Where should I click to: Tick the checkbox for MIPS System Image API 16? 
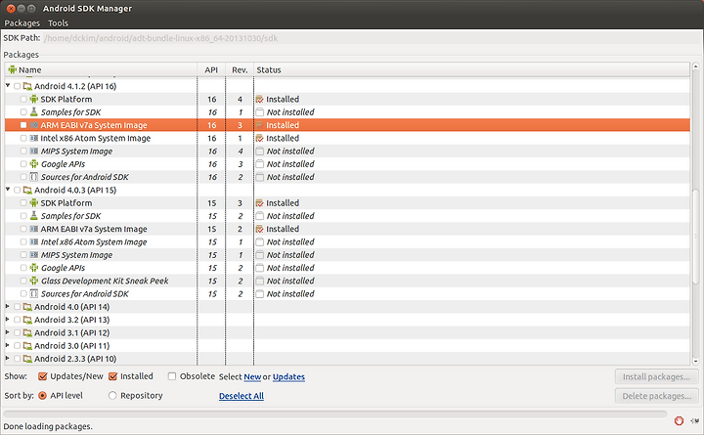coord(23,152)
